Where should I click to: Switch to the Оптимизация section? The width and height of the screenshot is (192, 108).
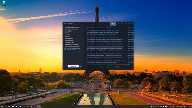69,42
